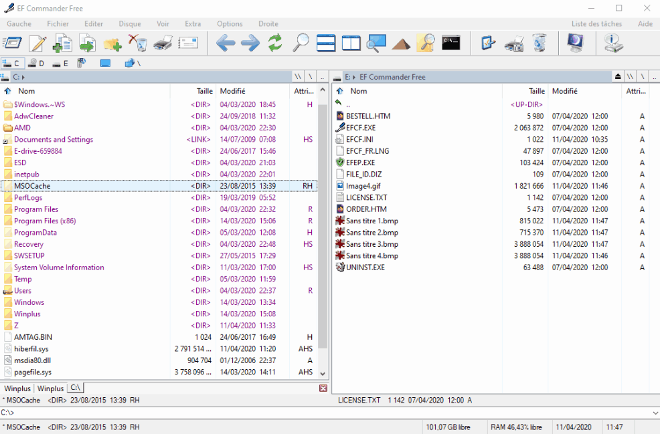The height and width of the screenshot is (434, 660).
Task: Select drive E in the drive bar
Action: [x=61, y=64]
